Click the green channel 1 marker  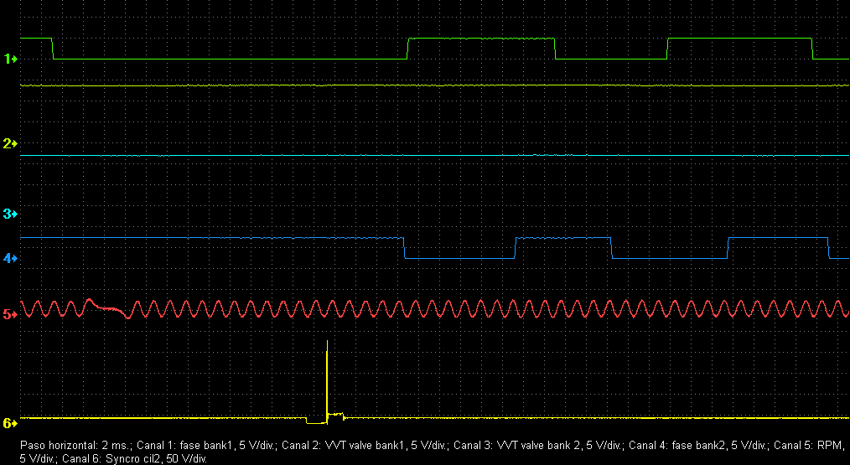(x=10, y=59)
